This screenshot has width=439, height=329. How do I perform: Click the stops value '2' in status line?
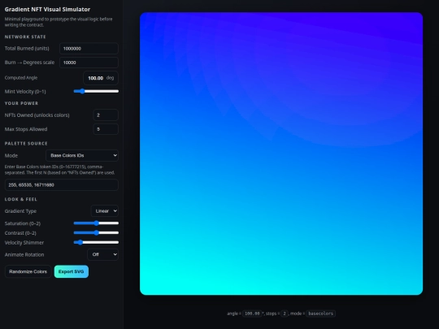(285, 314)
